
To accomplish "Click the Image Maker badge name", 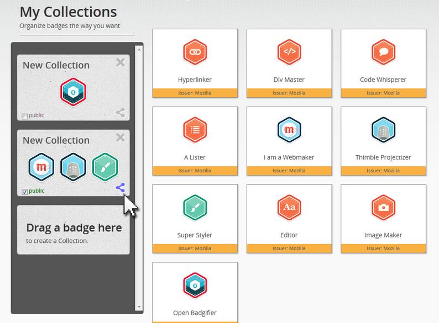I will pyautogui.click(x=383, y=235).
